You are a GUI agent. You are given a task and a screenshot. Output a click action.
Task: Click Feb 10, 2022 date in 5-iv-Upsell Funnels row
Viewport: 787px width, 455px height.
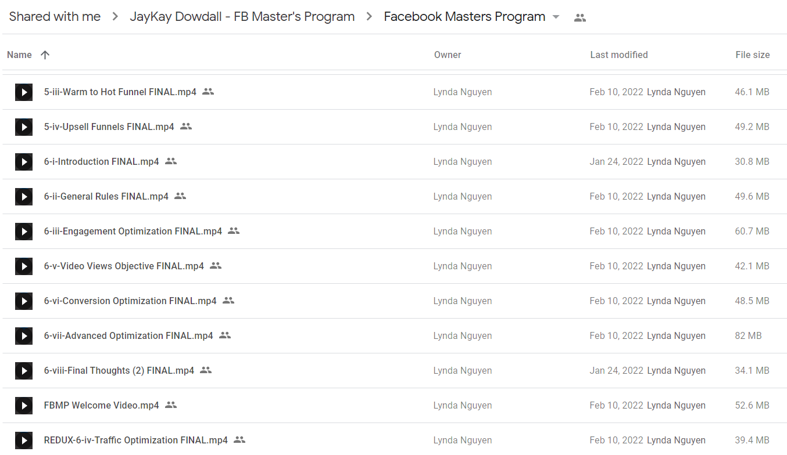click(x=616, y=127)
